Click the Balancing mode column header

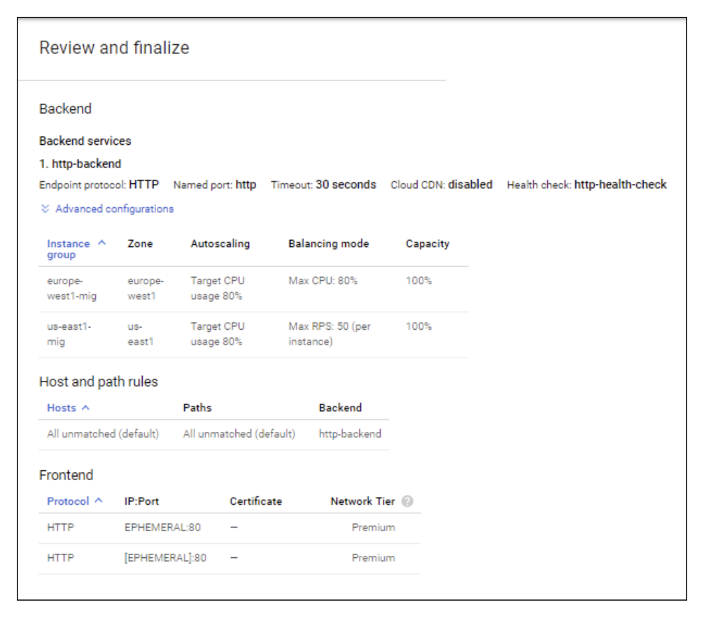[x=328, y=244]
